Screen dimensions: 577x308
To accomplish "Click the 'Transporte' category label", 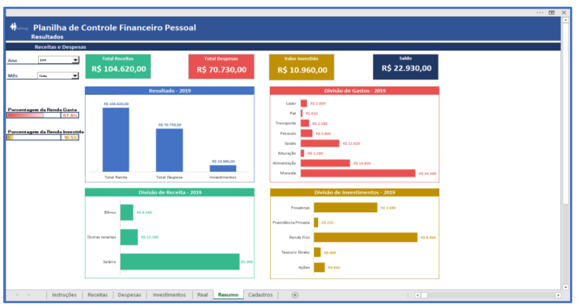I will point(286,124).
